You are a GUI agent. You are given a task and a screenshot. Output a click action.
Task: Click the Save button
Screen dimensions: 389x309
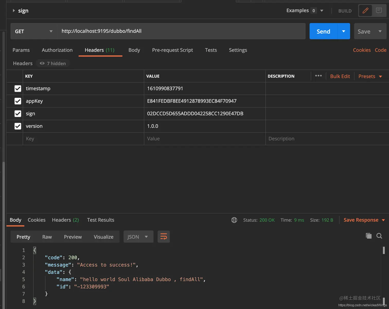[x=364, y=31]
